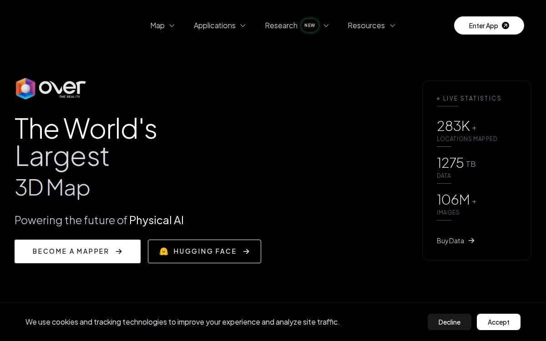Click the Hugging Face button

coord(204,251)
